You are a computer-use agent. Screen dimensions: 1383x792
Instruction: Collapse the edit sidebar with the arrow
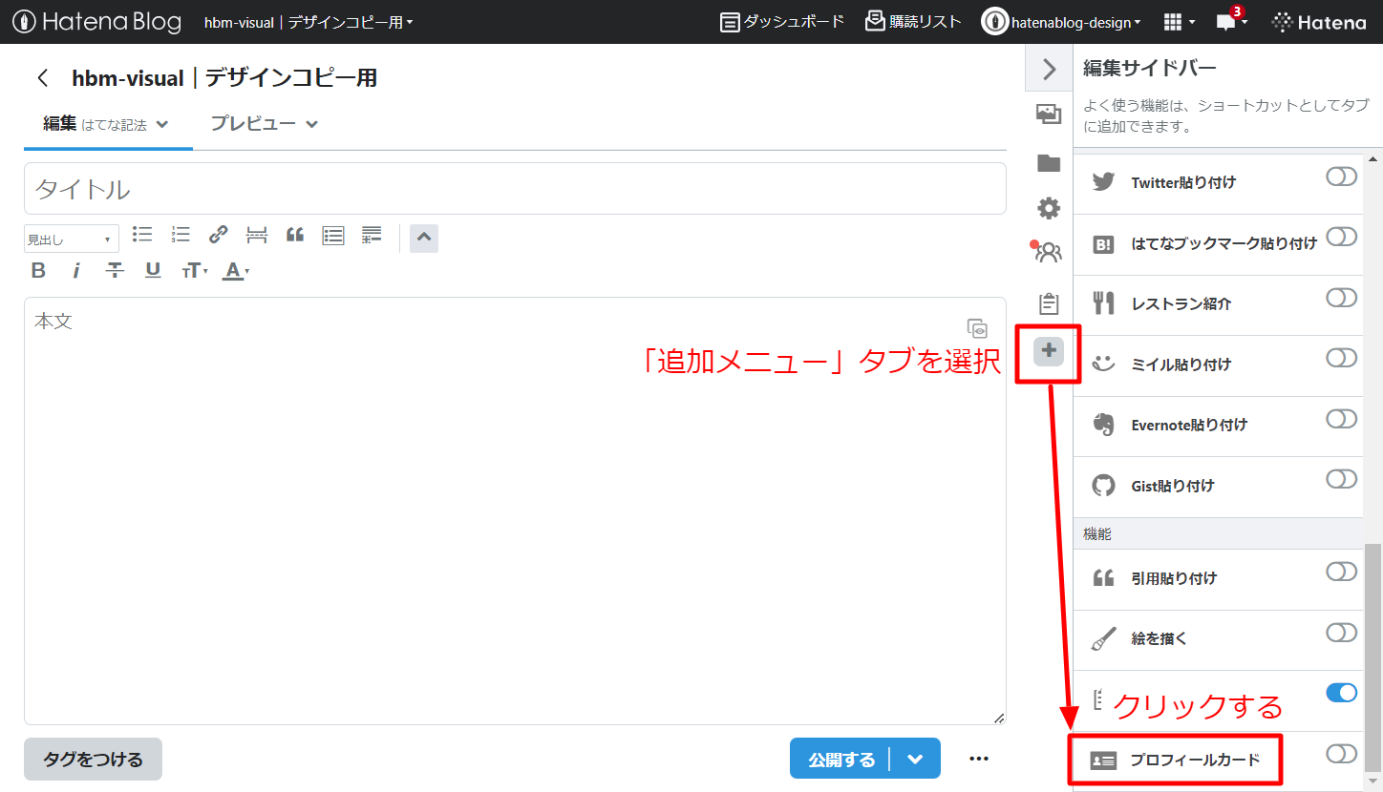(x=1049, y=70)
